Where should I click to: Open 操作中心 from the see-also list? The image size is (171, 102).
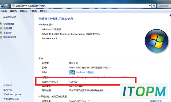coord(8,90)
